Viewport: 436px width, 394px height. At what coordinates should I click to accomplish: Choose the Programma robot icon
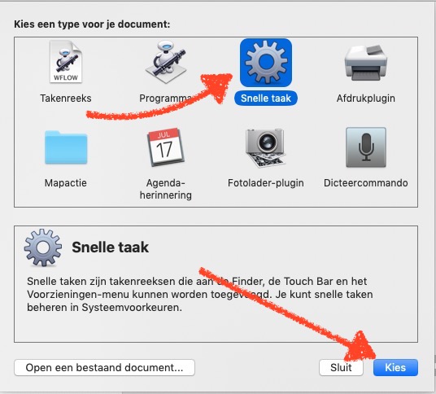166,62
